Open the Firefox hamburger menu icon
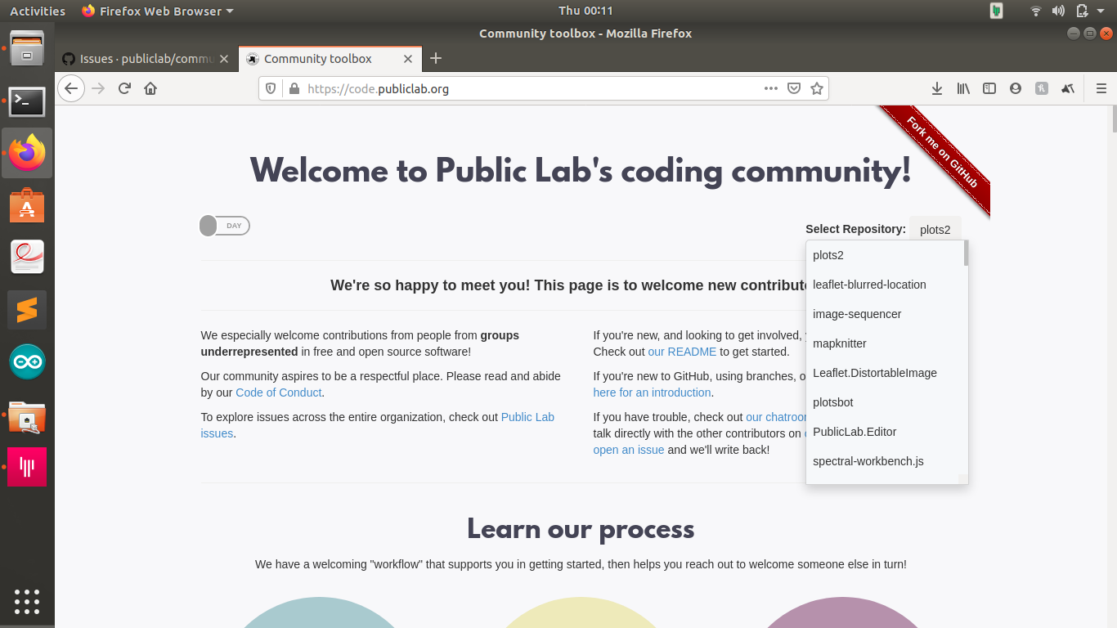Screen dimensions: 1117x628 tap(1101, 88)
